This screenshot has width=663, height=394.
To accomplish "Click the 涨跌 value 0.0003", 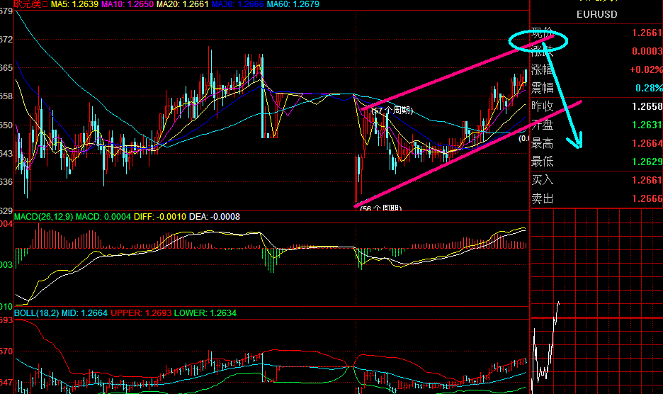I will pyautogui.click(x=647, y=51).
